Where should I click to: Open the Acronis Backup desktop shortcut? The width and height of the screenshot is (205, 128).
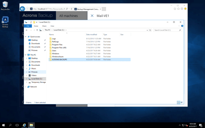point(5,22)
